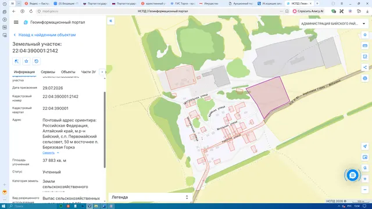Image resolution: width=372 pixels, height=209 pixels.
Task: Click the map search magnifier icon at right
Action: pos(365,168)
